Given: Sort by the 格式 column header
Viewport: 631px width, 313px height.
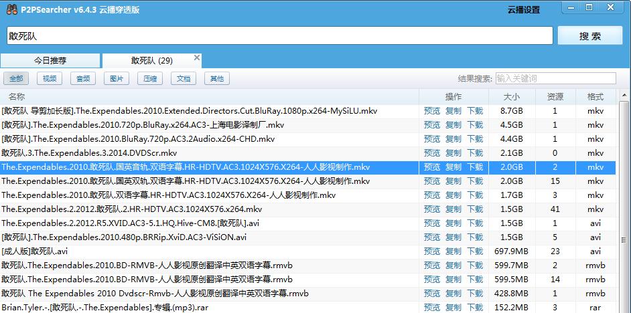Looking at the screenshot, I should click(x=595, y=97).
